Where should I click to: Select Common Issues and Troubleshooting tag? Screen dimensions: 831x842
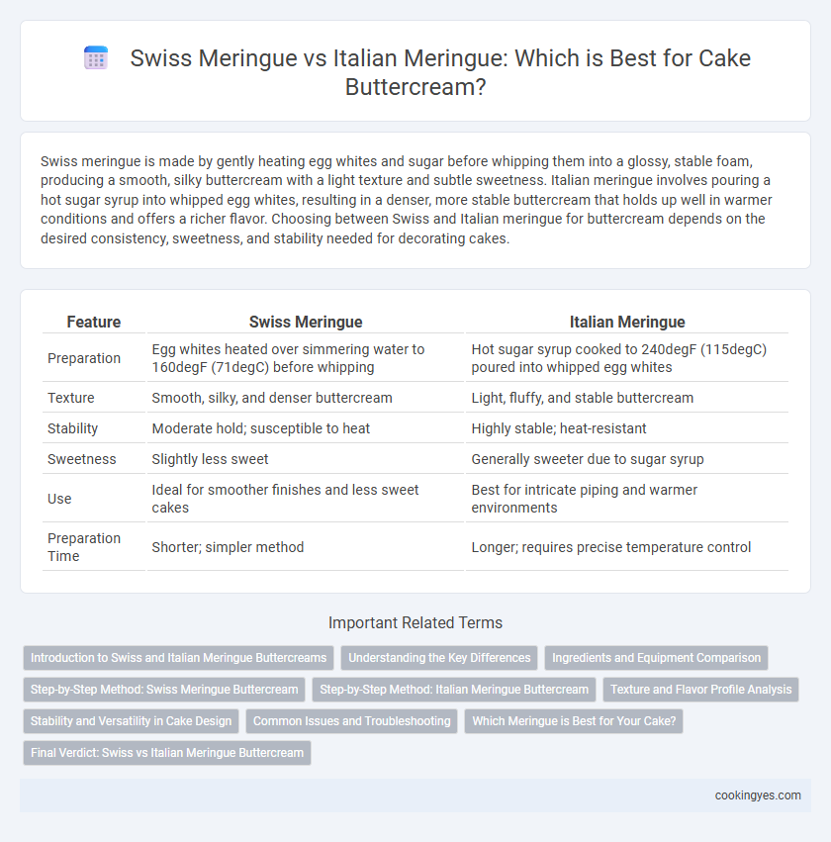[x=351, y=721]
